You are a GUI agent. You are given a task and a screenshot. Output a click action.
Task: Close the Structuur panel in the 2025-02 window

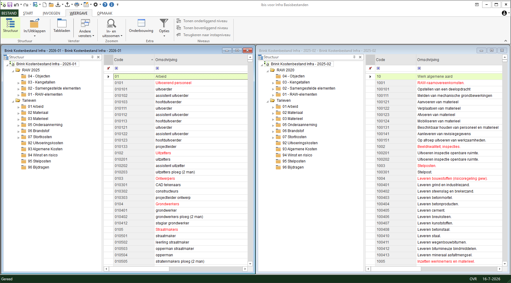360,57
